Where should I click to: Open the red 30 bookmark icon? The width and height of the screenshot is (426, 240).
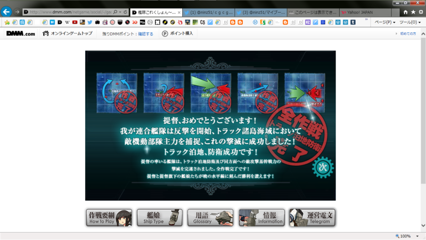(135, 22)
